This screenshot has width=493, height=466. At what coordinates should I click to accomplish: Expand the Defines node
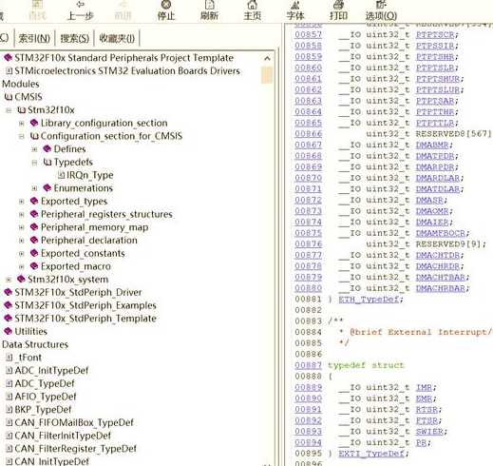point(34,149)
